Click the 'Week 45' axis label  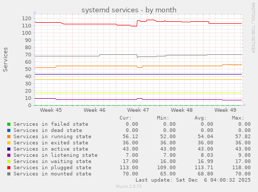pyautogui.click(x=51, y=110)
